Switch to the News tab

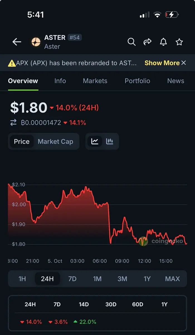(x=175, y=81)
